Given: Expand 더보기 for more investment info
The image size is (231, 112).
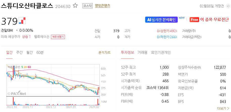Looking at the screenshot, I should [x=223, y=108].
